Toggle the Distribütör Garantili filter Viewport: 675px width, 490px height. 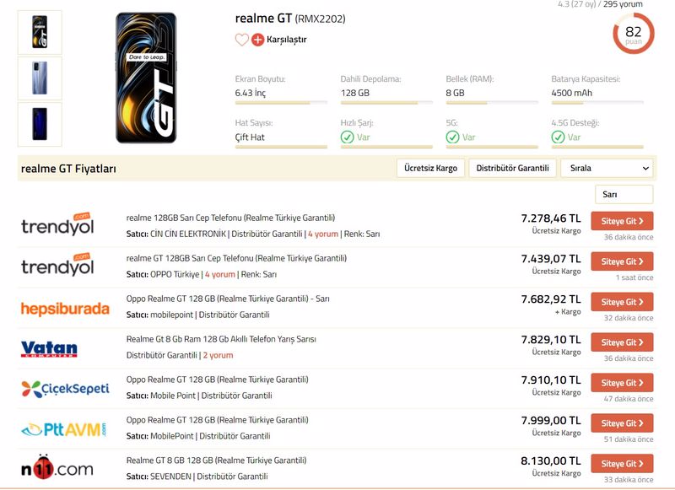point(512,168)
